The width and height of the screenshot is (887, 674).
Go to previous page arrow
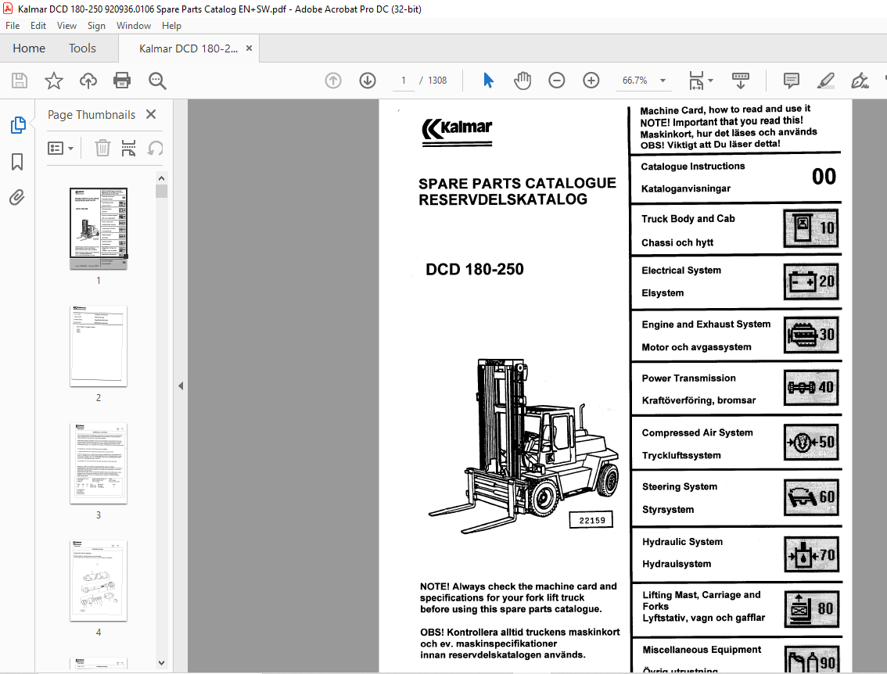tap(333, 81)
